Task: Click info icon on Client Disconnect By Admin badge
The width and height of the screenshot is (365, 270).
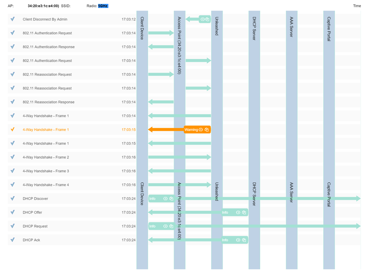Action: (202, 19)
